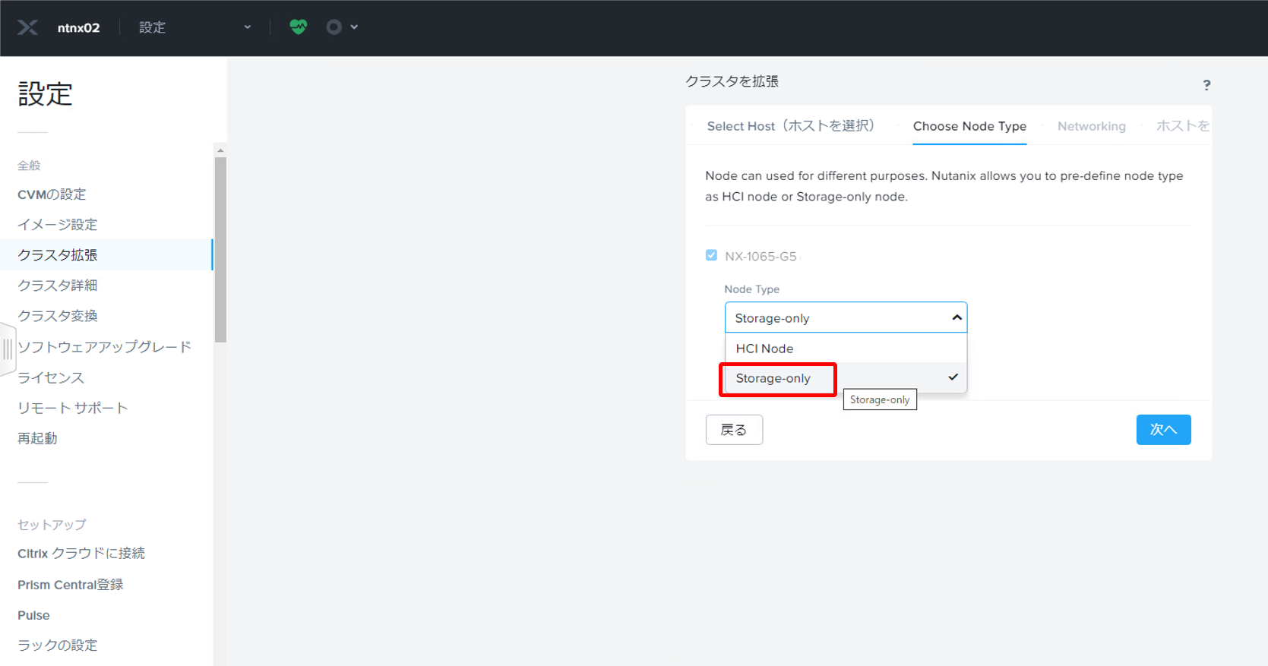Open the cluster health heart icon

[298, 27]
